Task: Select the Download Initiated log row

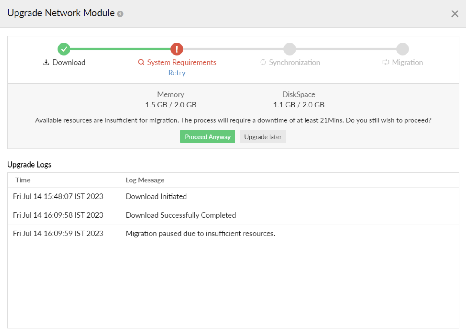Action: 156,196
